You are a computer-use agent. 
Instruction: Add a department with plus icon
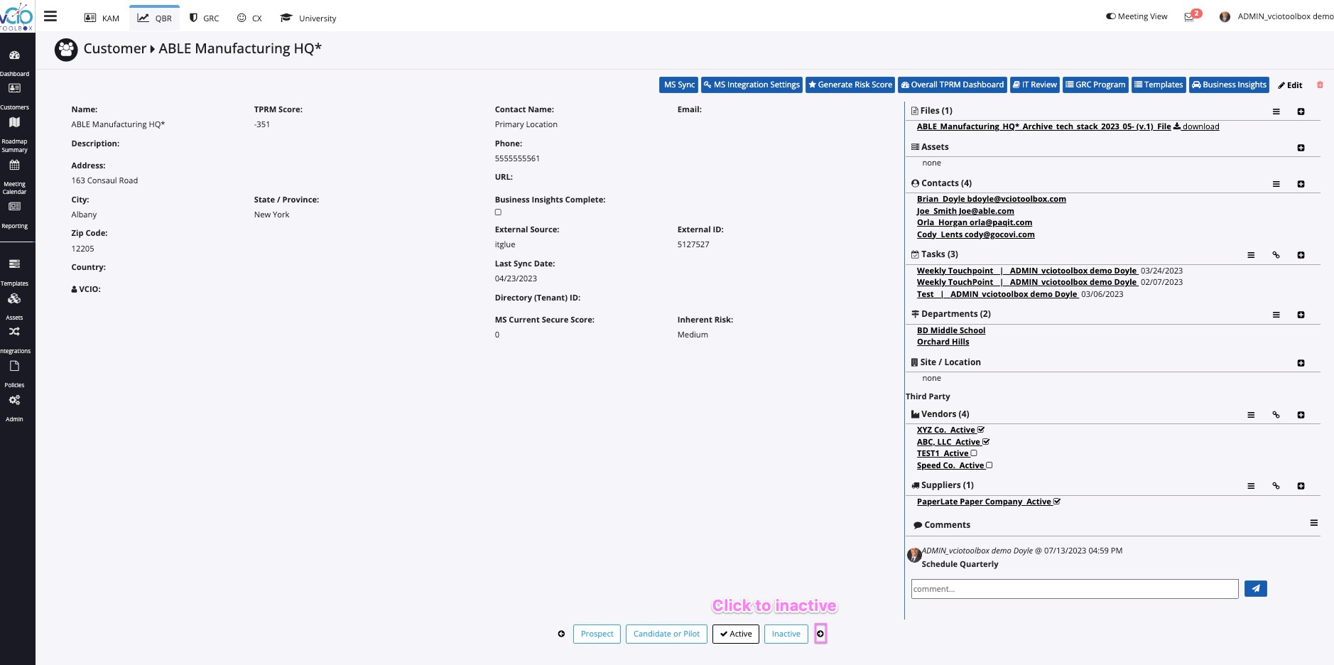tap(1301, 315)
